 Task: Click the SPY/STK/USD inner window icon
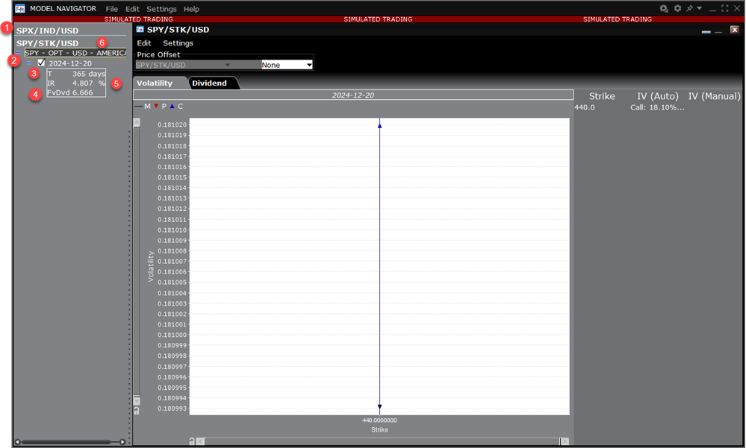140,30
